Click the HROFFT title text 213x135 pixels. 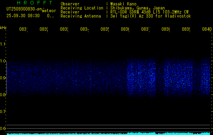tap(35, 3)
